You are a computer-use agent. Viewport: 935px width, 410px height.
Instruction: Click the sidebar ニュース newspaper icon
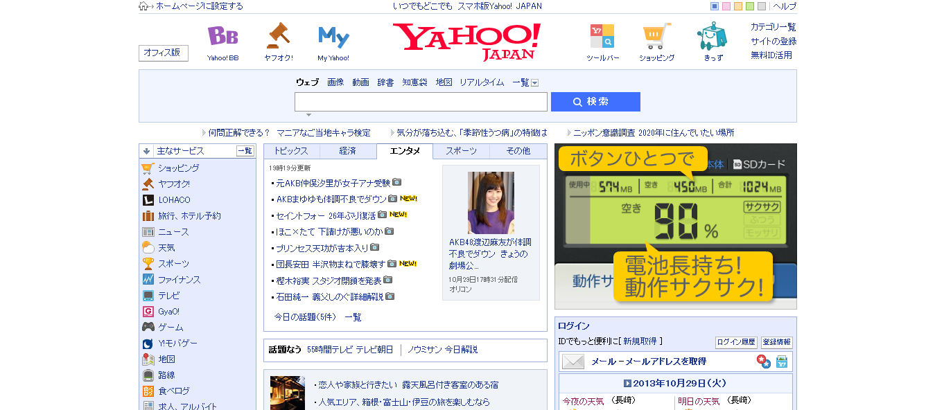click(148, 232)
